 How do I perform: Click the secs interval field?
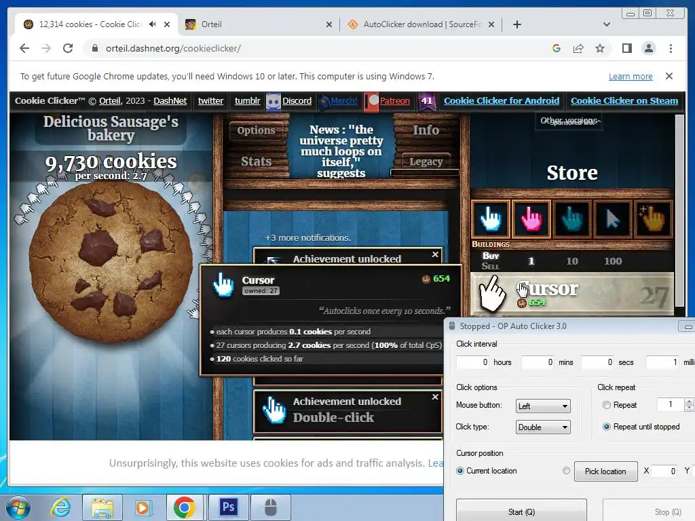click(x=598, y=362)
